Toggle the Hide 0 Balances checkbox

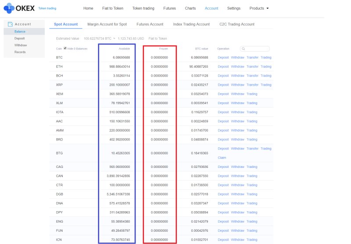65,48
